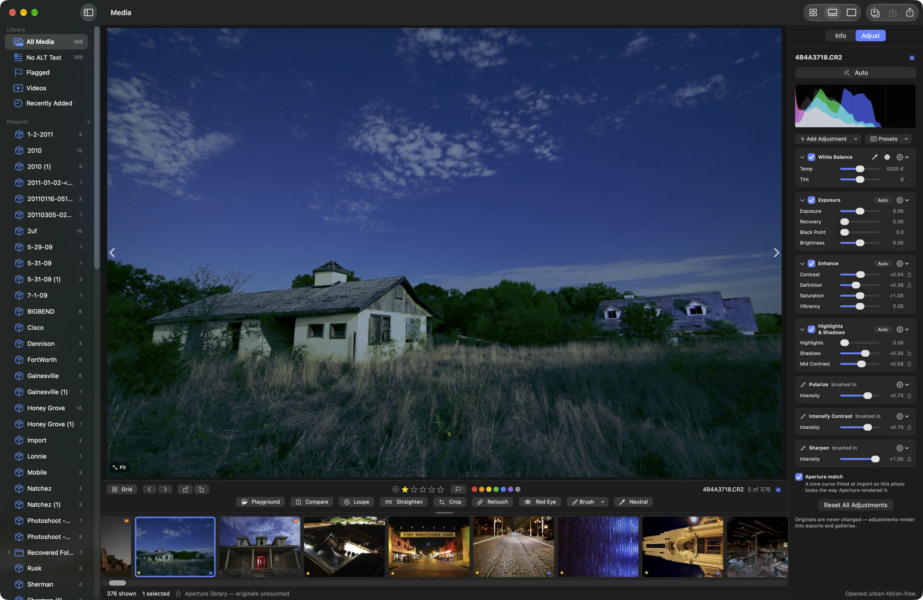
Task: Open the Add Adjustment dropdown
Action: click(x=828, y=139)
